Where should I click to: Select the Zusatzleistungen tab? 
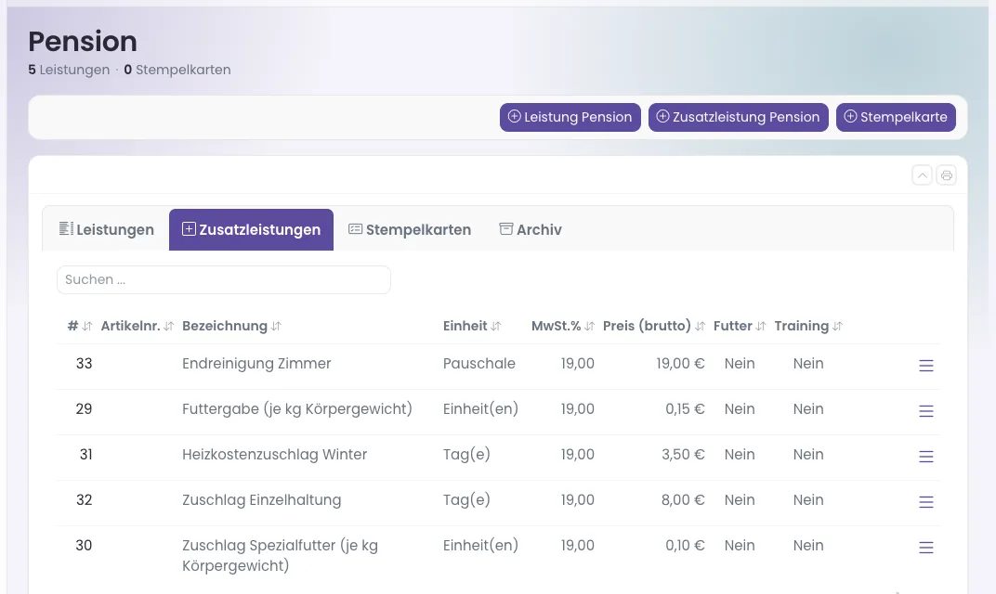(x=251, y=230)
